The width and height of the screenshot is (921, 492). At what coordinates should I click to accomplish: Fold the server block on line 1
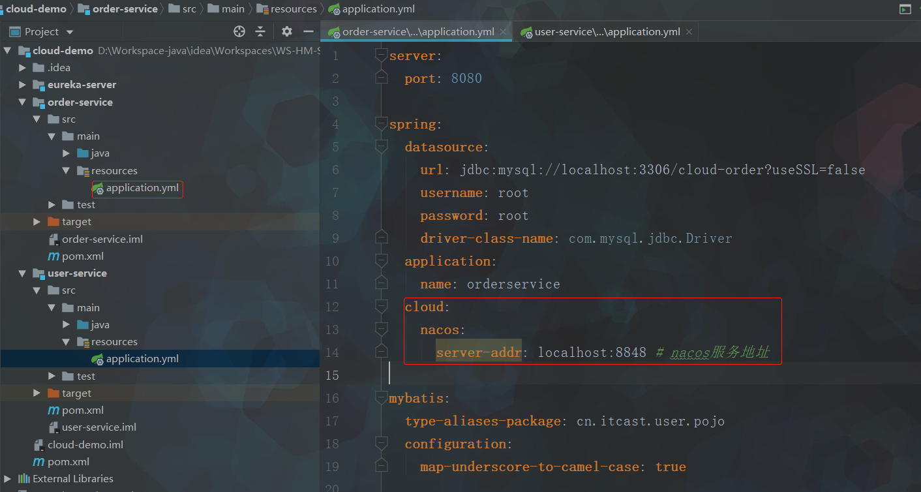pyautogui.click(x=382, y=56)
